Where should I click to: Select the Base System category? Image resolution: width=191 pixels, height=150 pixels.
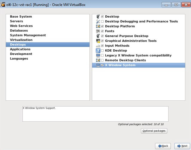click(48, 16)
